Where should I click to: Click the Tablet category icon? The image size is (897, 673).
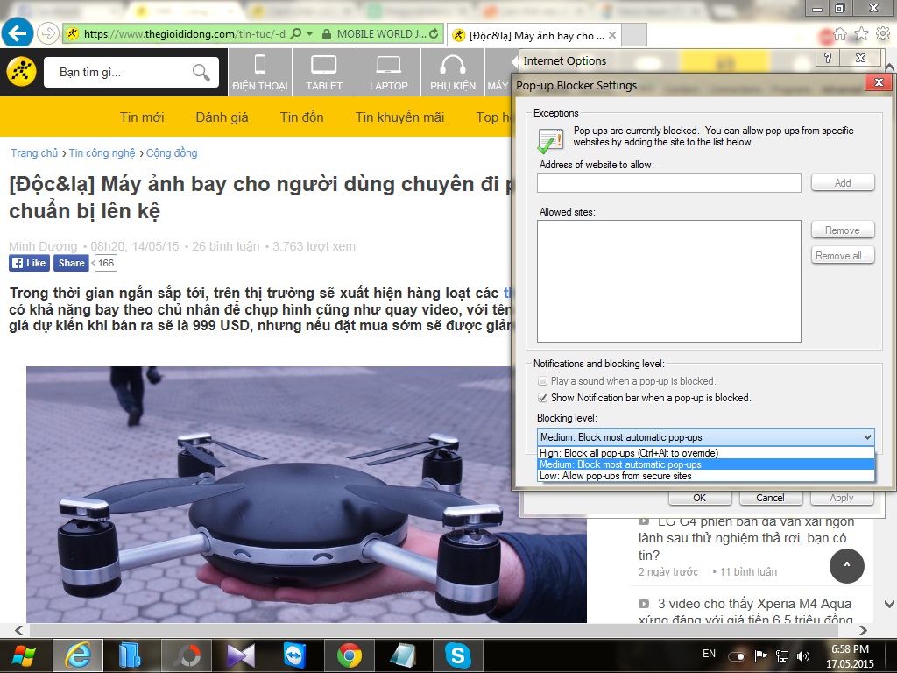point(324,72)
